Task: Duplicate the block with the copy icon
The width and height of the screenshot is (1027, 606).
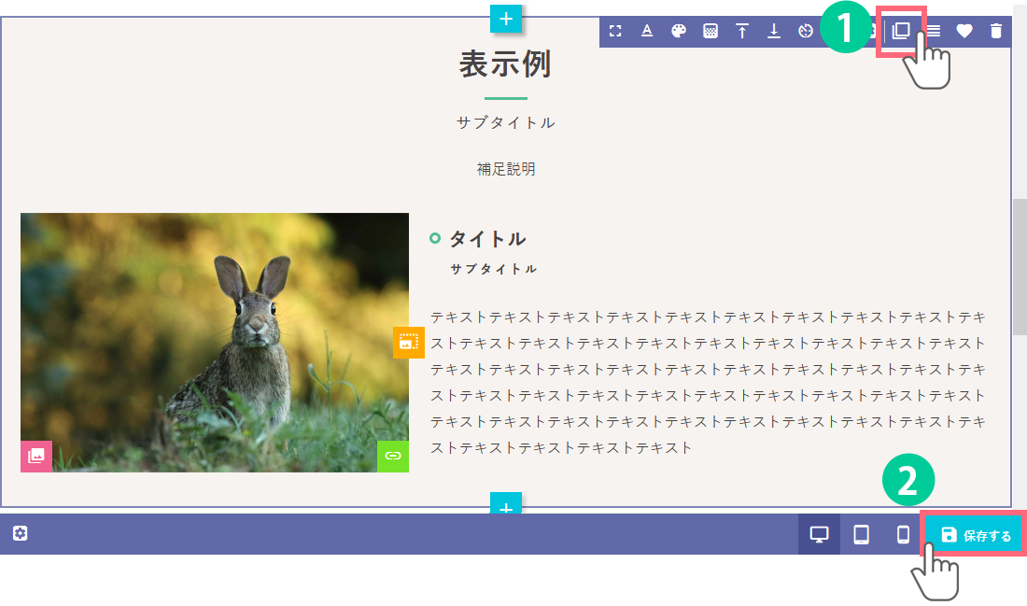Action: 901,30
